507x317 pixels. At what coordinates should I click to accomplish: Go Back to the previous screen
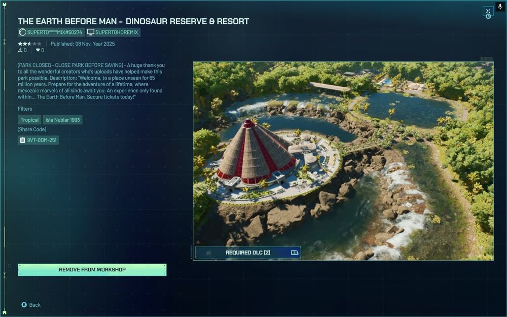(31, 305)
